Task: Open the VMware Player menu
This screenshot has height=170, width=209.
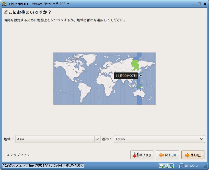Action: 43,4
